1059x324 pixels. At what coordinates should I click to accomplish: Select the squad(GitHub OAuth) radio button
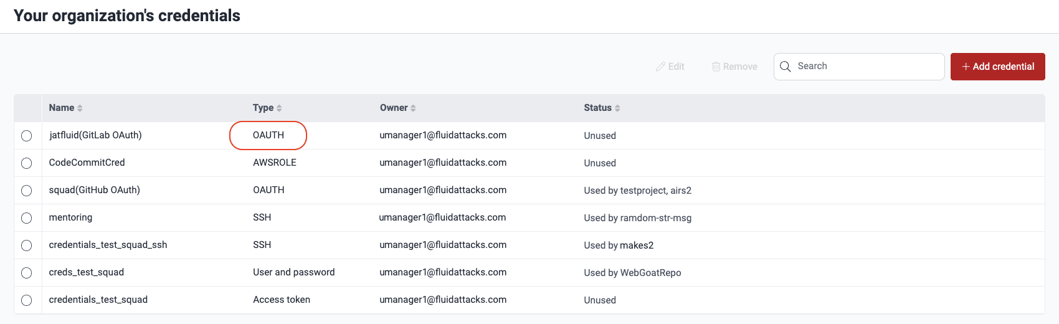click(26, 191)
